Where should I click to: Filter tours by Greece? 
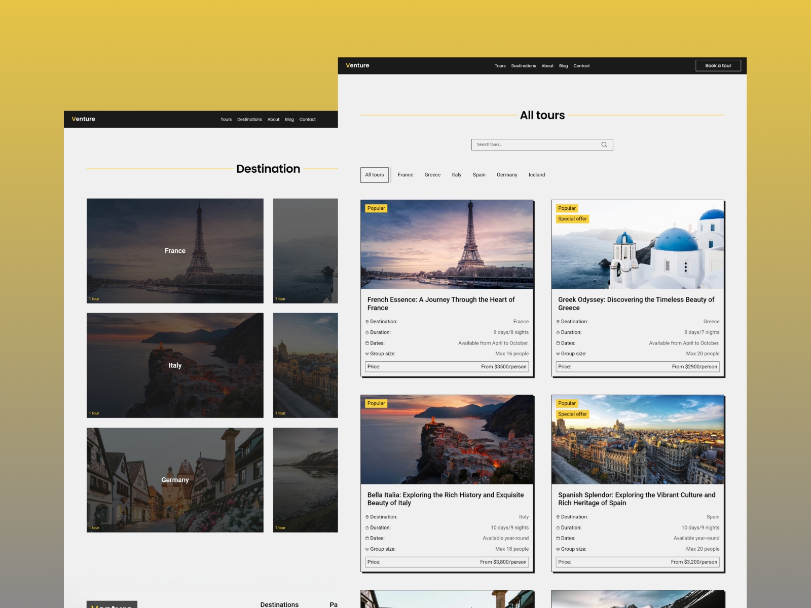click(x=432, y=175)
